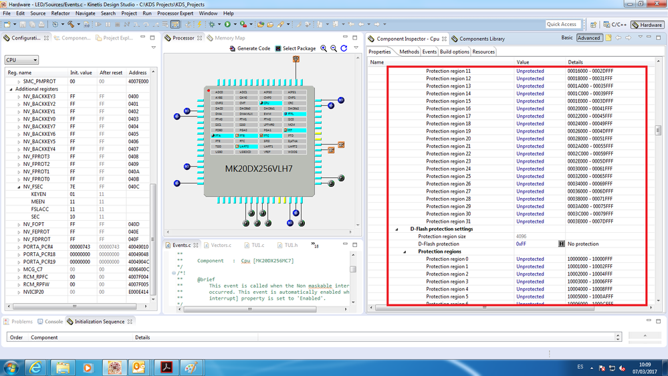Open Paint from the taskbar
The image size is (668, 376).
191,367
